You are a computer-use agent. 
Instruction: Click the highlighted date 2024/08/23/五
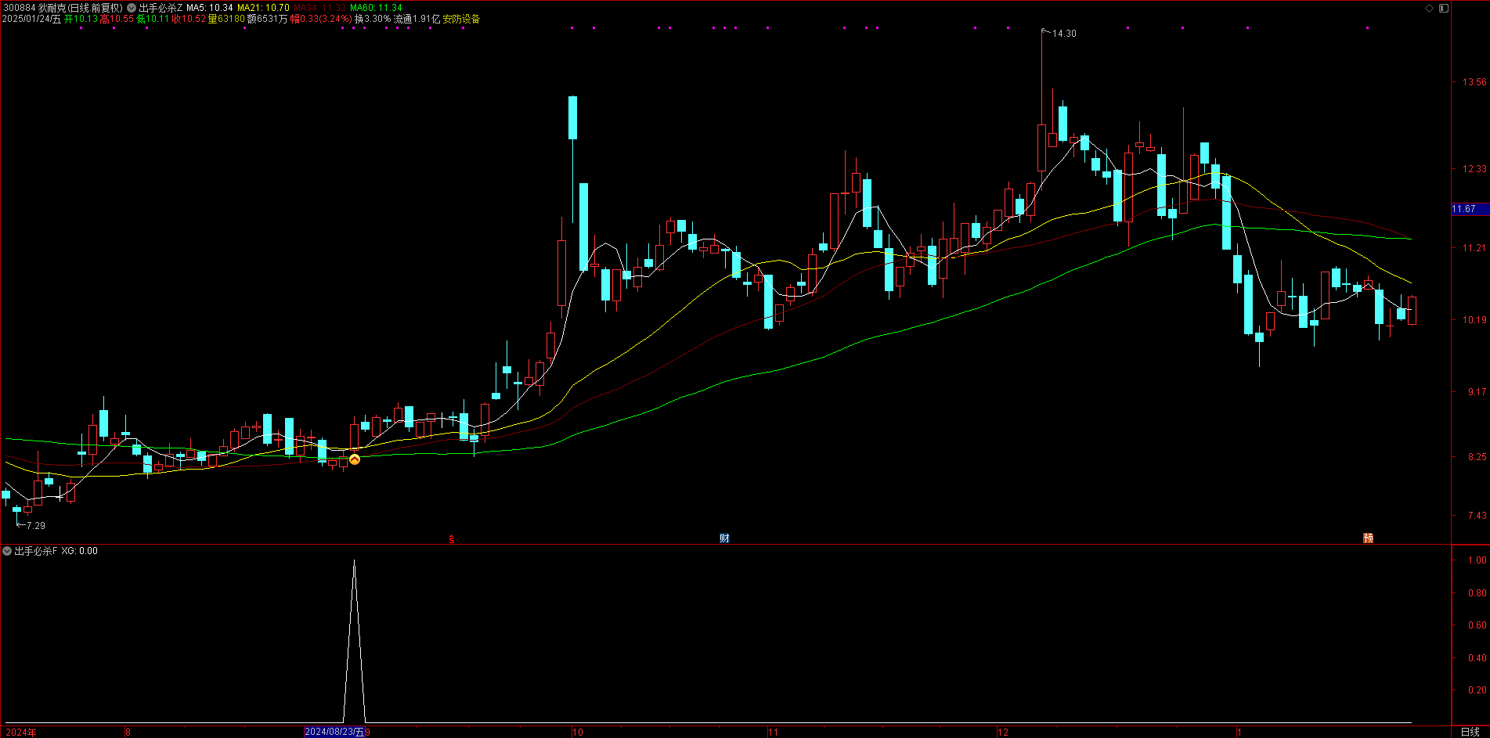pos(334,732)
